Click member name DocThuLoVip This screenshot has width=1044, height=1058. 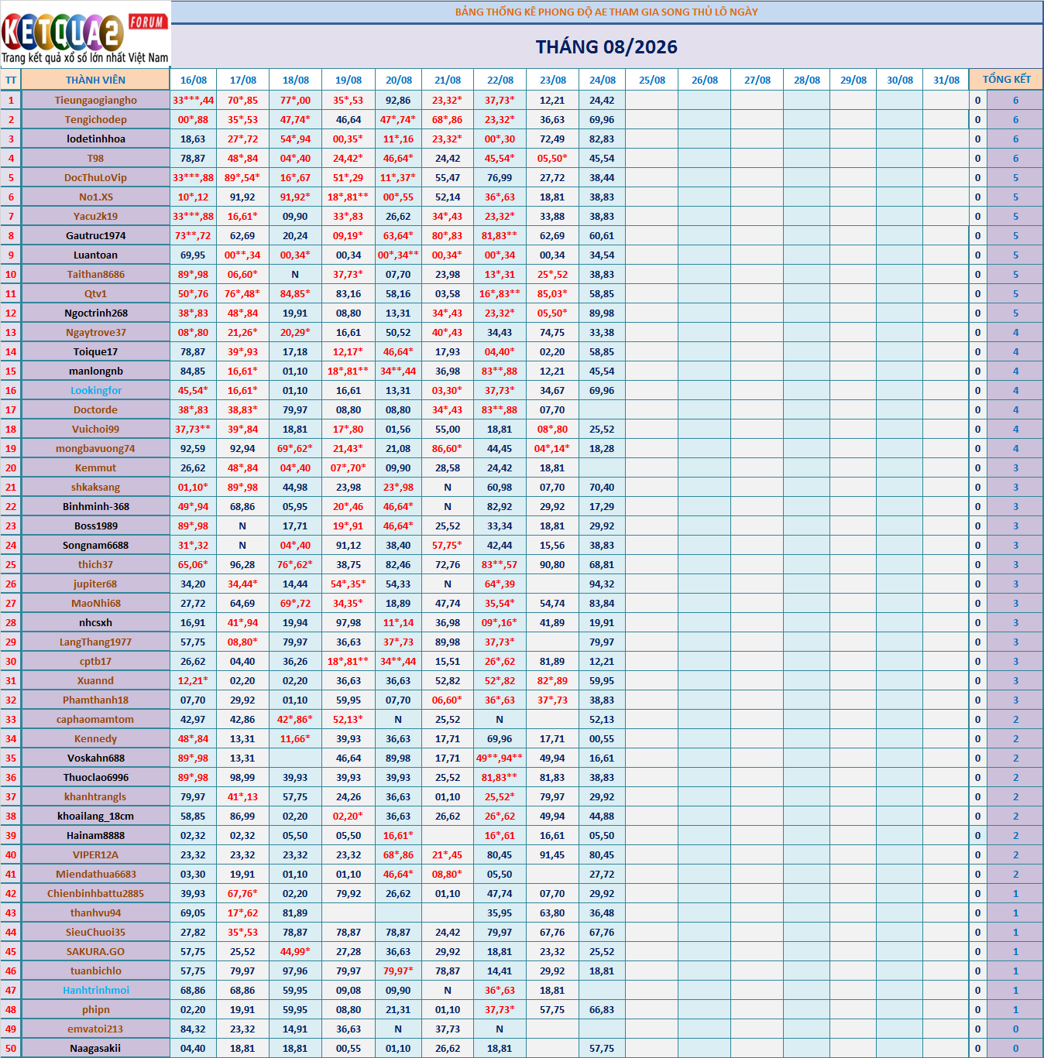pyautogui.click(x=95, y=178)
